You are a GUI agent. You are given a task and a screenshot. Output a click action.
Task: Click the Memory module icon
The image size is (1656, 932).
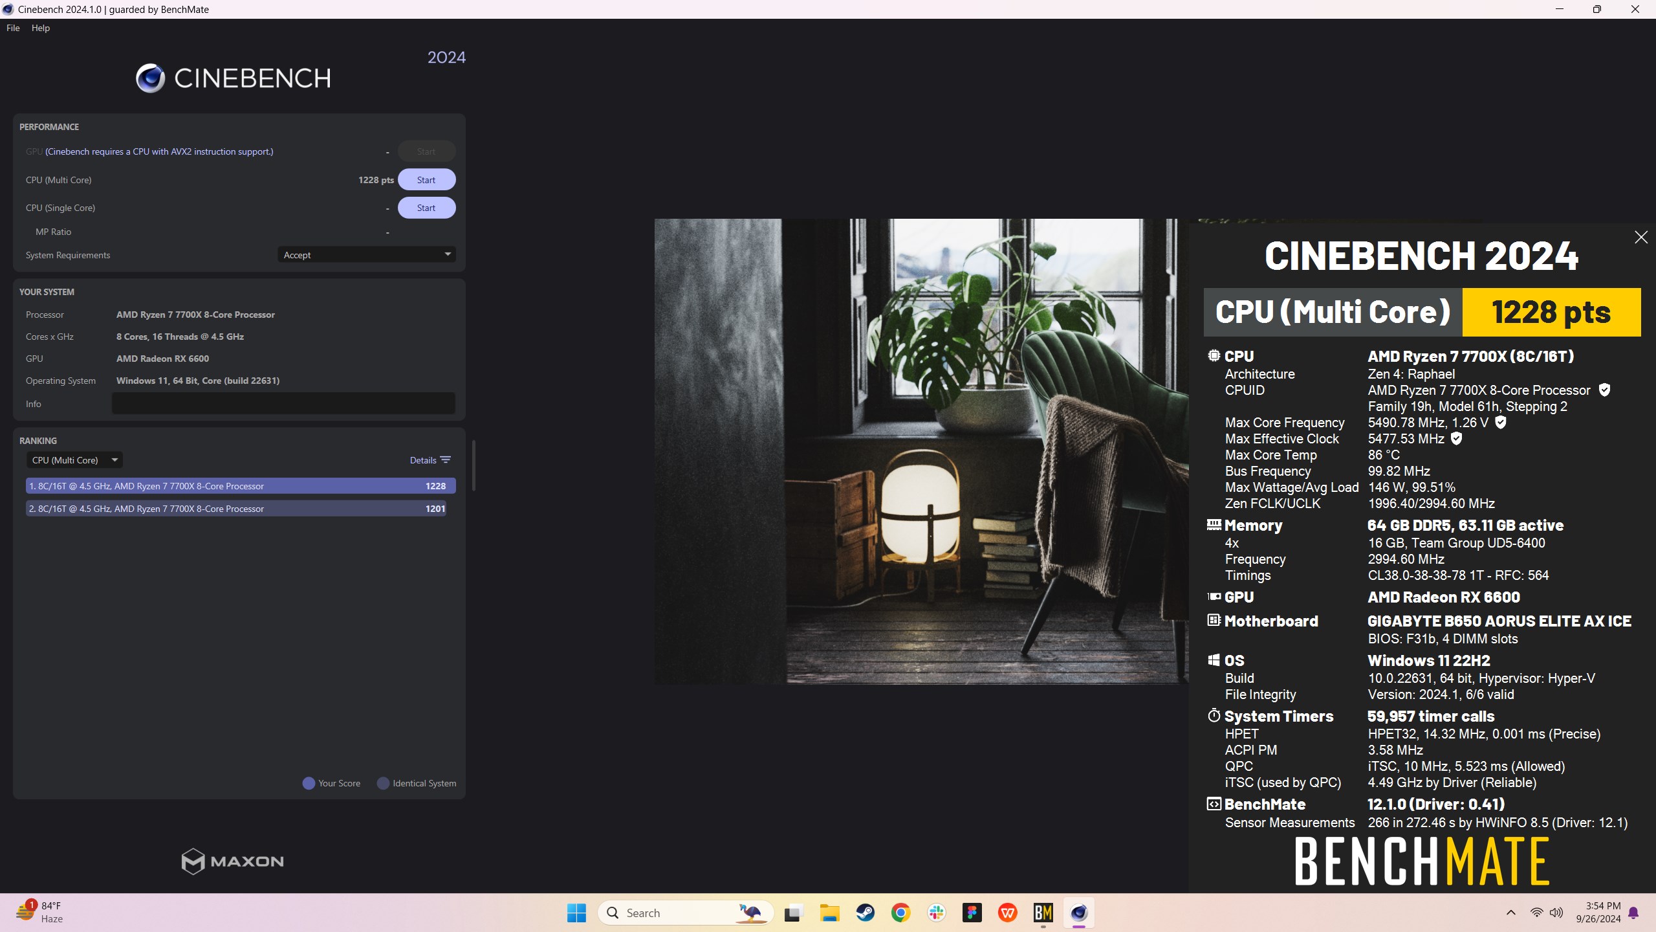click(x=1214, y=525)
